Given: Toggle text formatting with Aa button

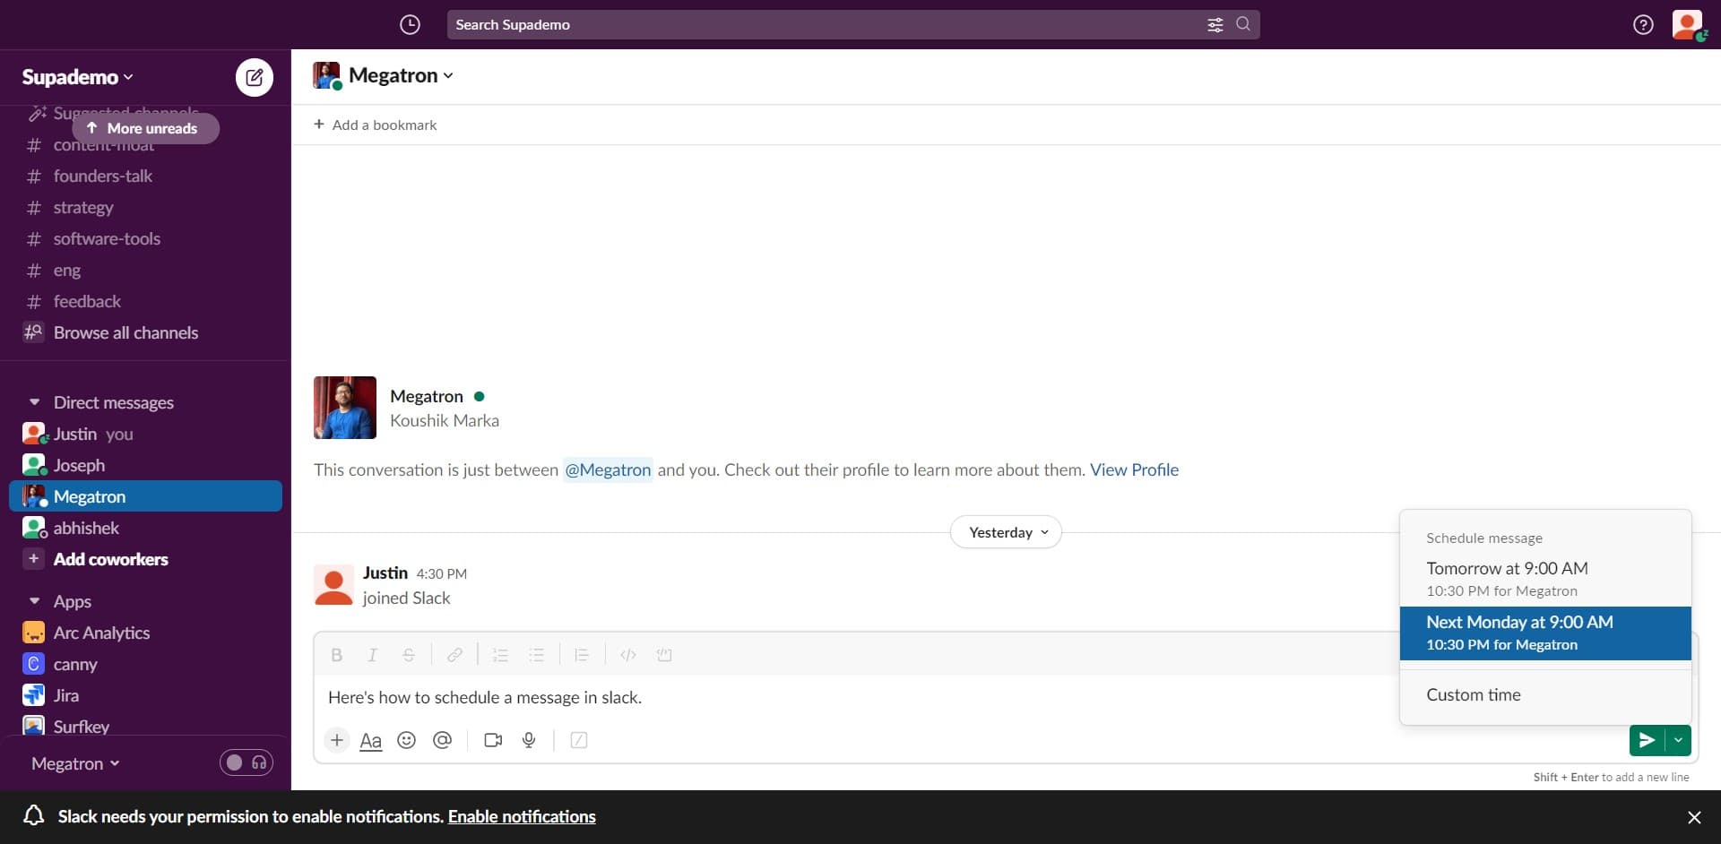Looking at the screenshot, I should pos(370,740).
